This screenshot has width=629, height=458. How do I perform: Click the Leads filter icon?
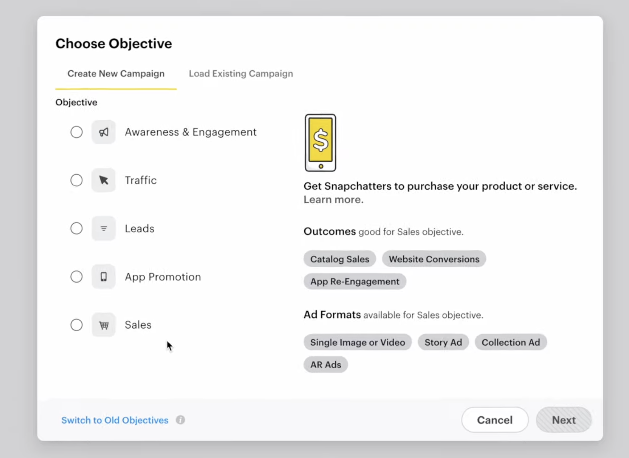coord(103,229)
